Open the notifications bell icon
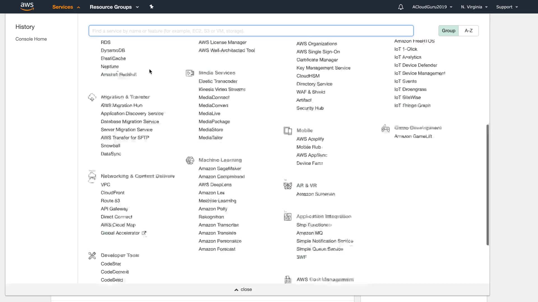Image resolution: width=538 pixels, height=302 pixels. pyautogui.click(x=401, y=7)
